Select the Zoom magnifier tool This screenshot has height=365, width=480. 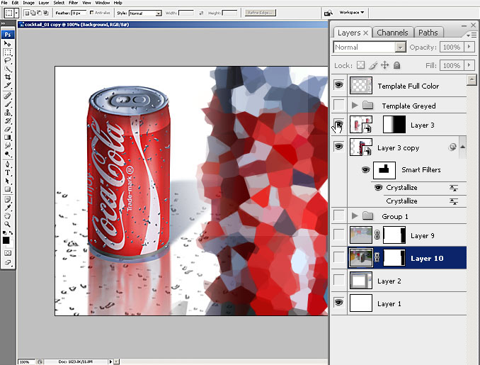8,225
